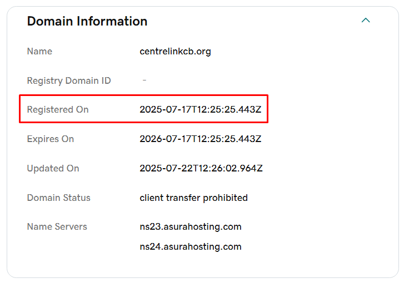Screen dimensions: 404x283
Task: Click the Name field label
Action: (x=39, y=52)
